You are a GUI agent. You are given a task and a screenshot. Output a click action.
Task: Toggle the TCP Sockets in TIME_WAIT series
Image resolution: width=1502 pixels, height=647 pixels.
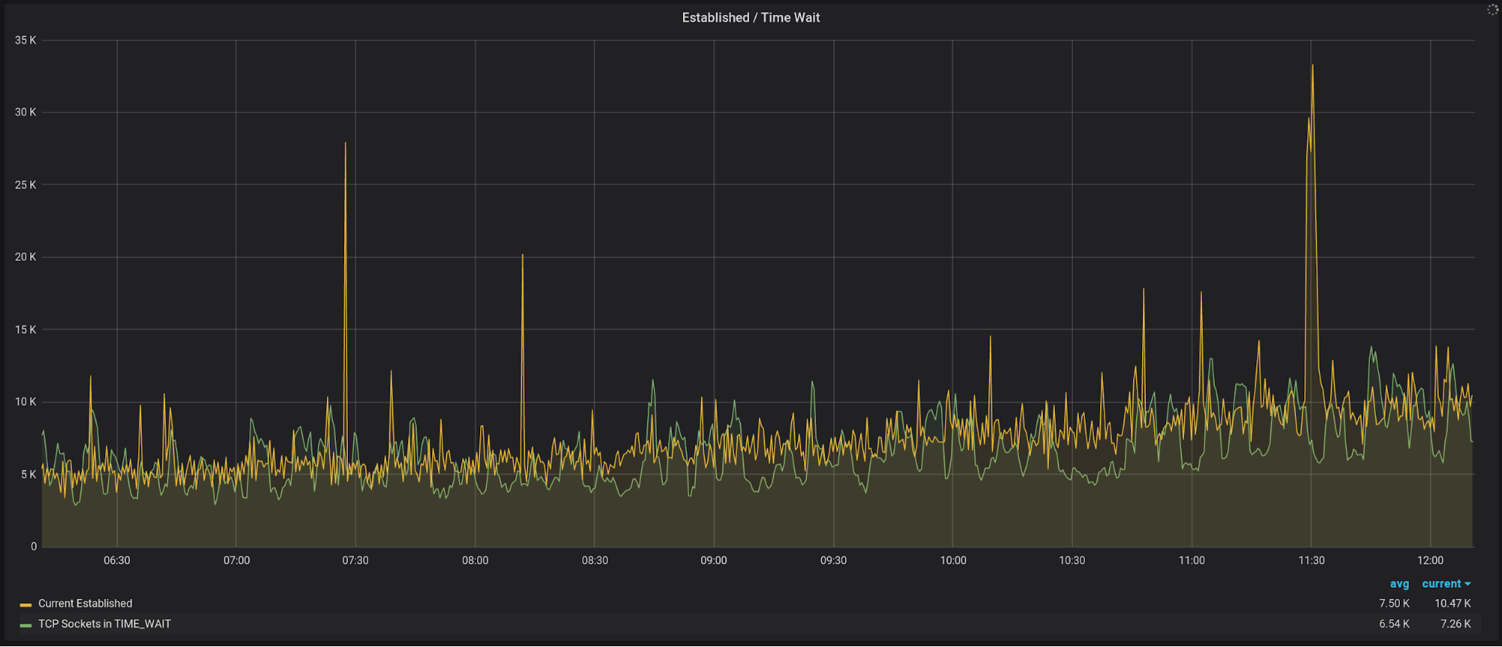coord(104,624)
